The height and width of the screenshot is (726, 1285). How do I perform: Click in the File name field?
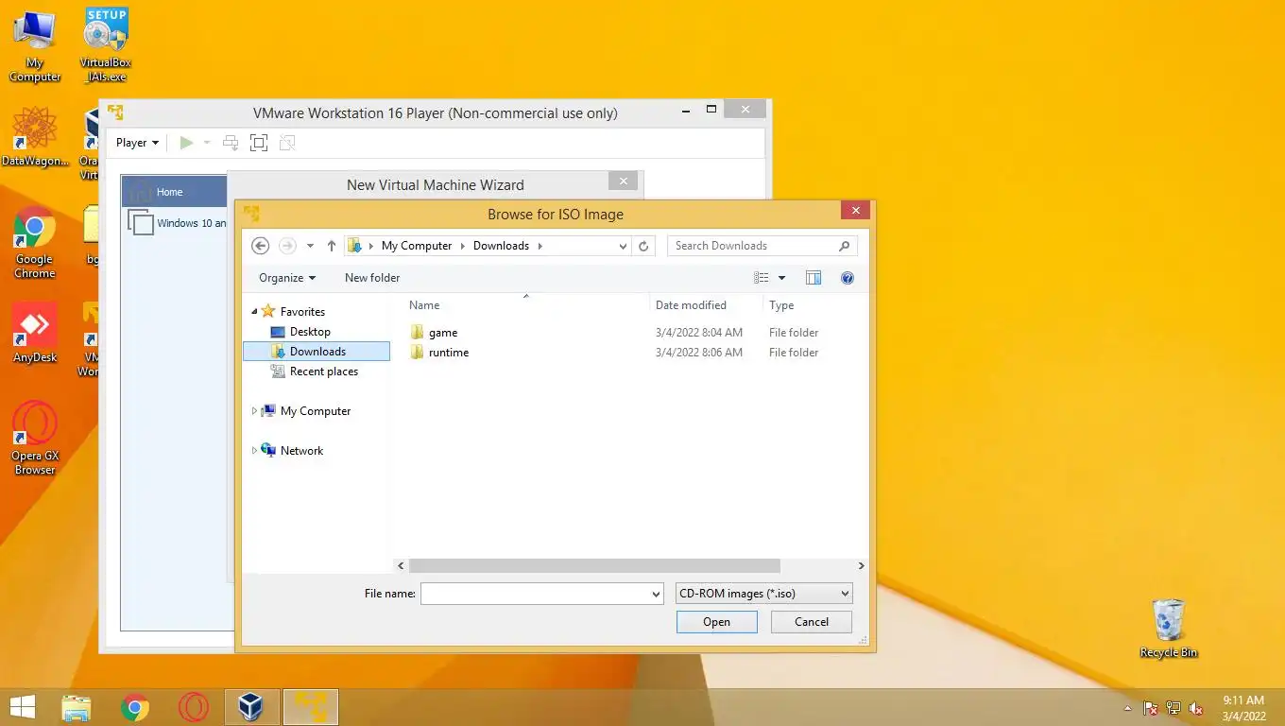(535, 594)
